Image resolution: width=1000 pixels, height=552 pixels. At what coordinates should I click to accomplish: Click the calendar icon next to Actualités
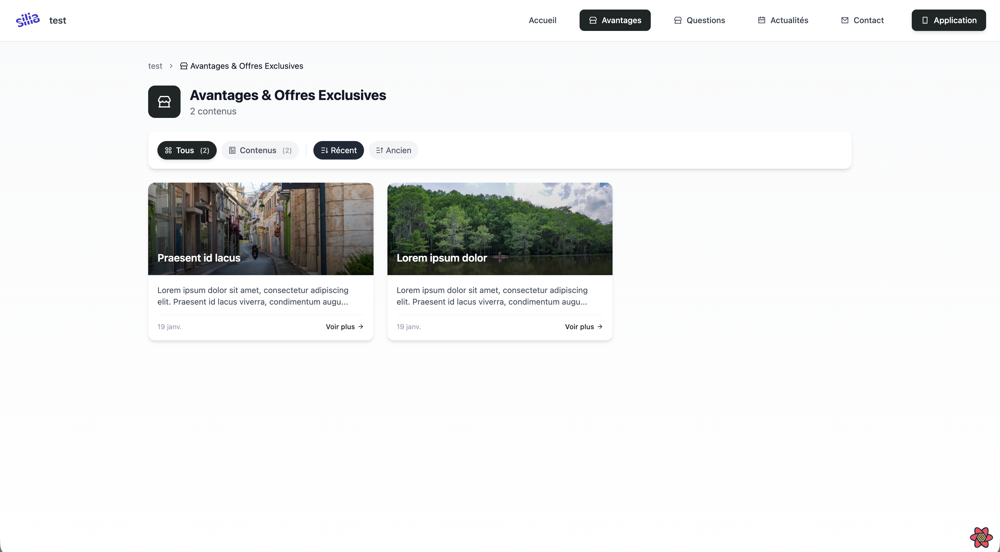pyautogui.click(x=762, y=20)
